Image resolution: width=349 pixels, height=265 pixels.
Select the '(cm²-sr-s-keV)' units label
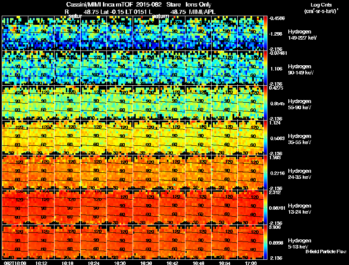coord(321,11)
